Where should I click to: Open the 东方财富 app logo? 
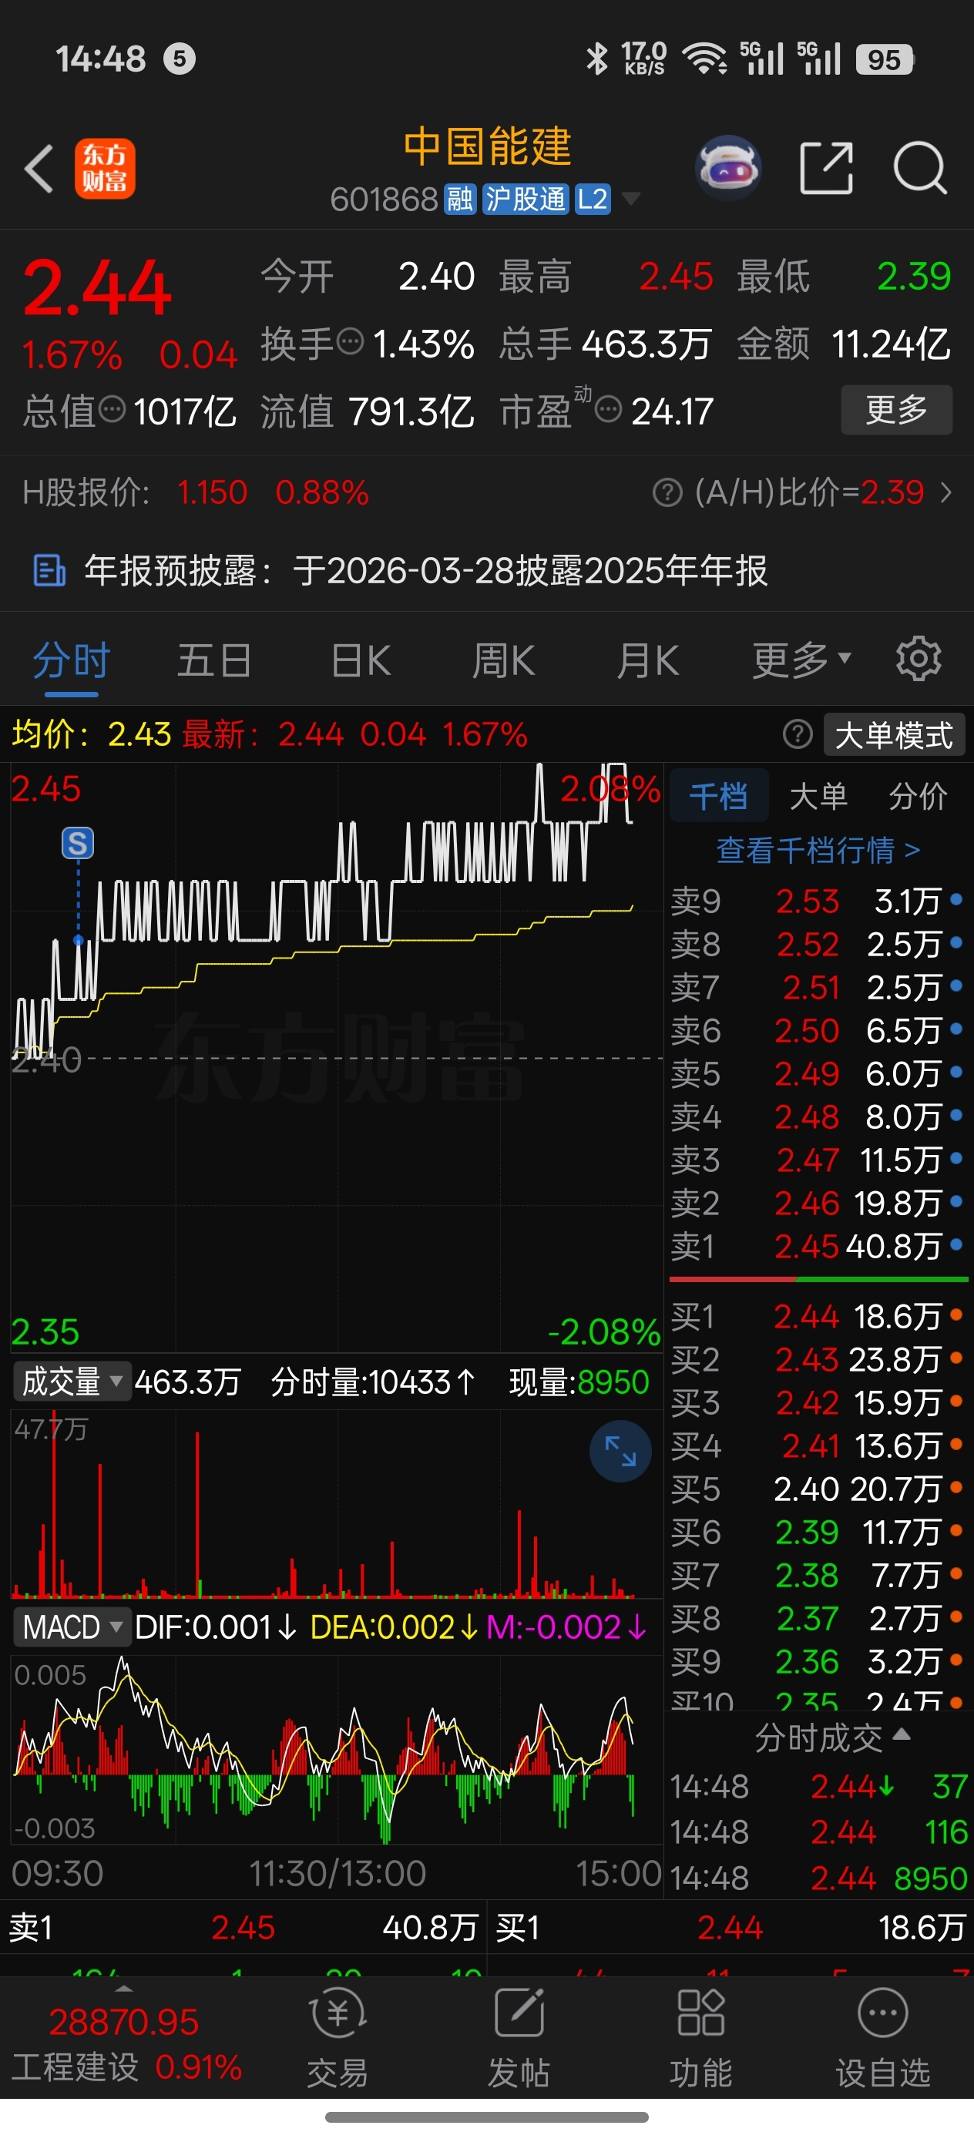click(x=105, y=169)
